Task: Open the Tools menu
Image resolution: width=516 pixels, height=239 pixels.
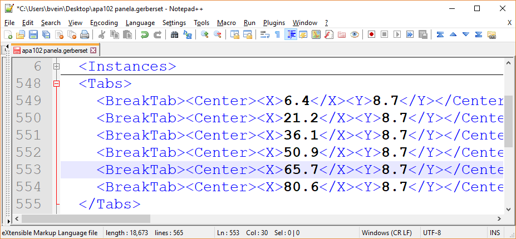Action: click(202, 23)
